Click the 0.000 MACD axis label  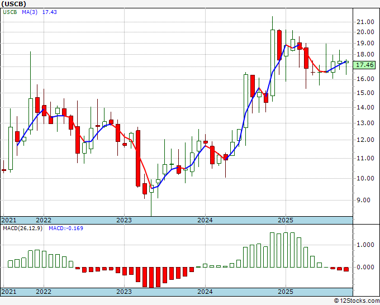click(365, 268)
